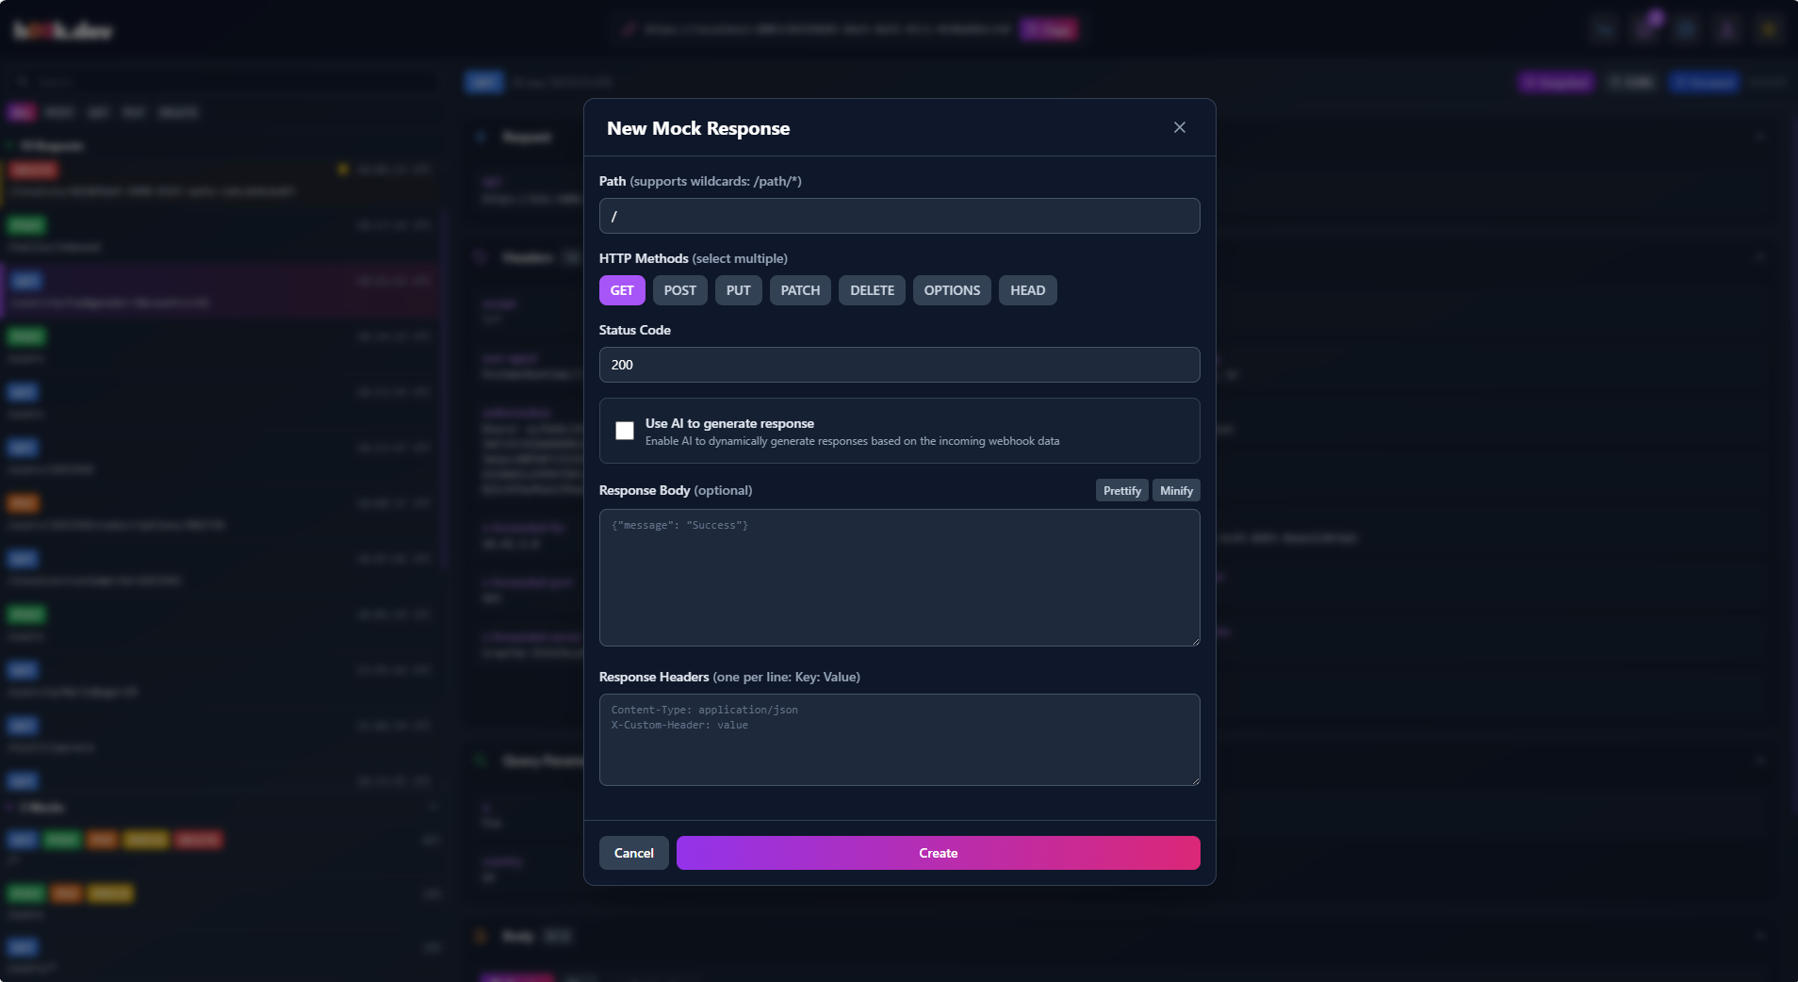This screenshot has height=982, width=1798.
Task: Click the Response Headers text area
Action: click(899, 740)
